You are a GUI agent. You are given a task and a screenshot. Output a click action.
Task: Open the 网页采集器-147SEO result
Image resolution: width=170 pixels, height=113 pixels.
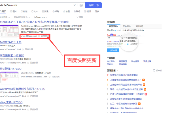[12, 55]
